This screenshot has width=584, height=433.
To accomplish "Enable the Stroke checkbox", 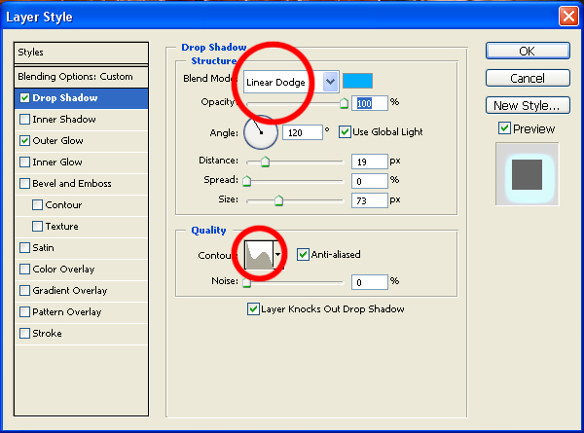I will 24,334.
